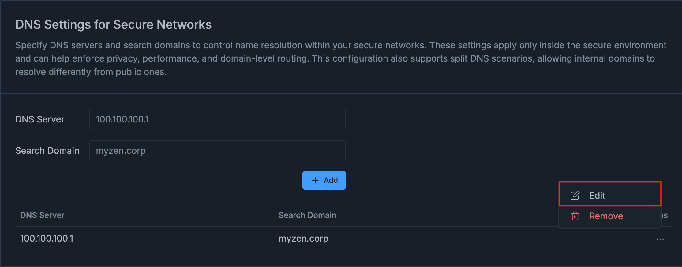The image size is (682, 267).
Task: Click inside the DNS Server input showing 100.100.100.1
Action: click(217, 119)
